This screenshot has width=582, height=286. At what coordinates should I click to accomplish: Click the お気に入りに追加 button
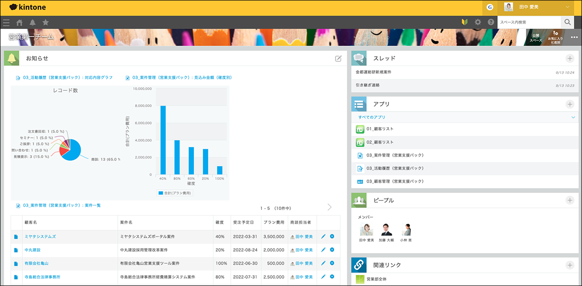556,36
